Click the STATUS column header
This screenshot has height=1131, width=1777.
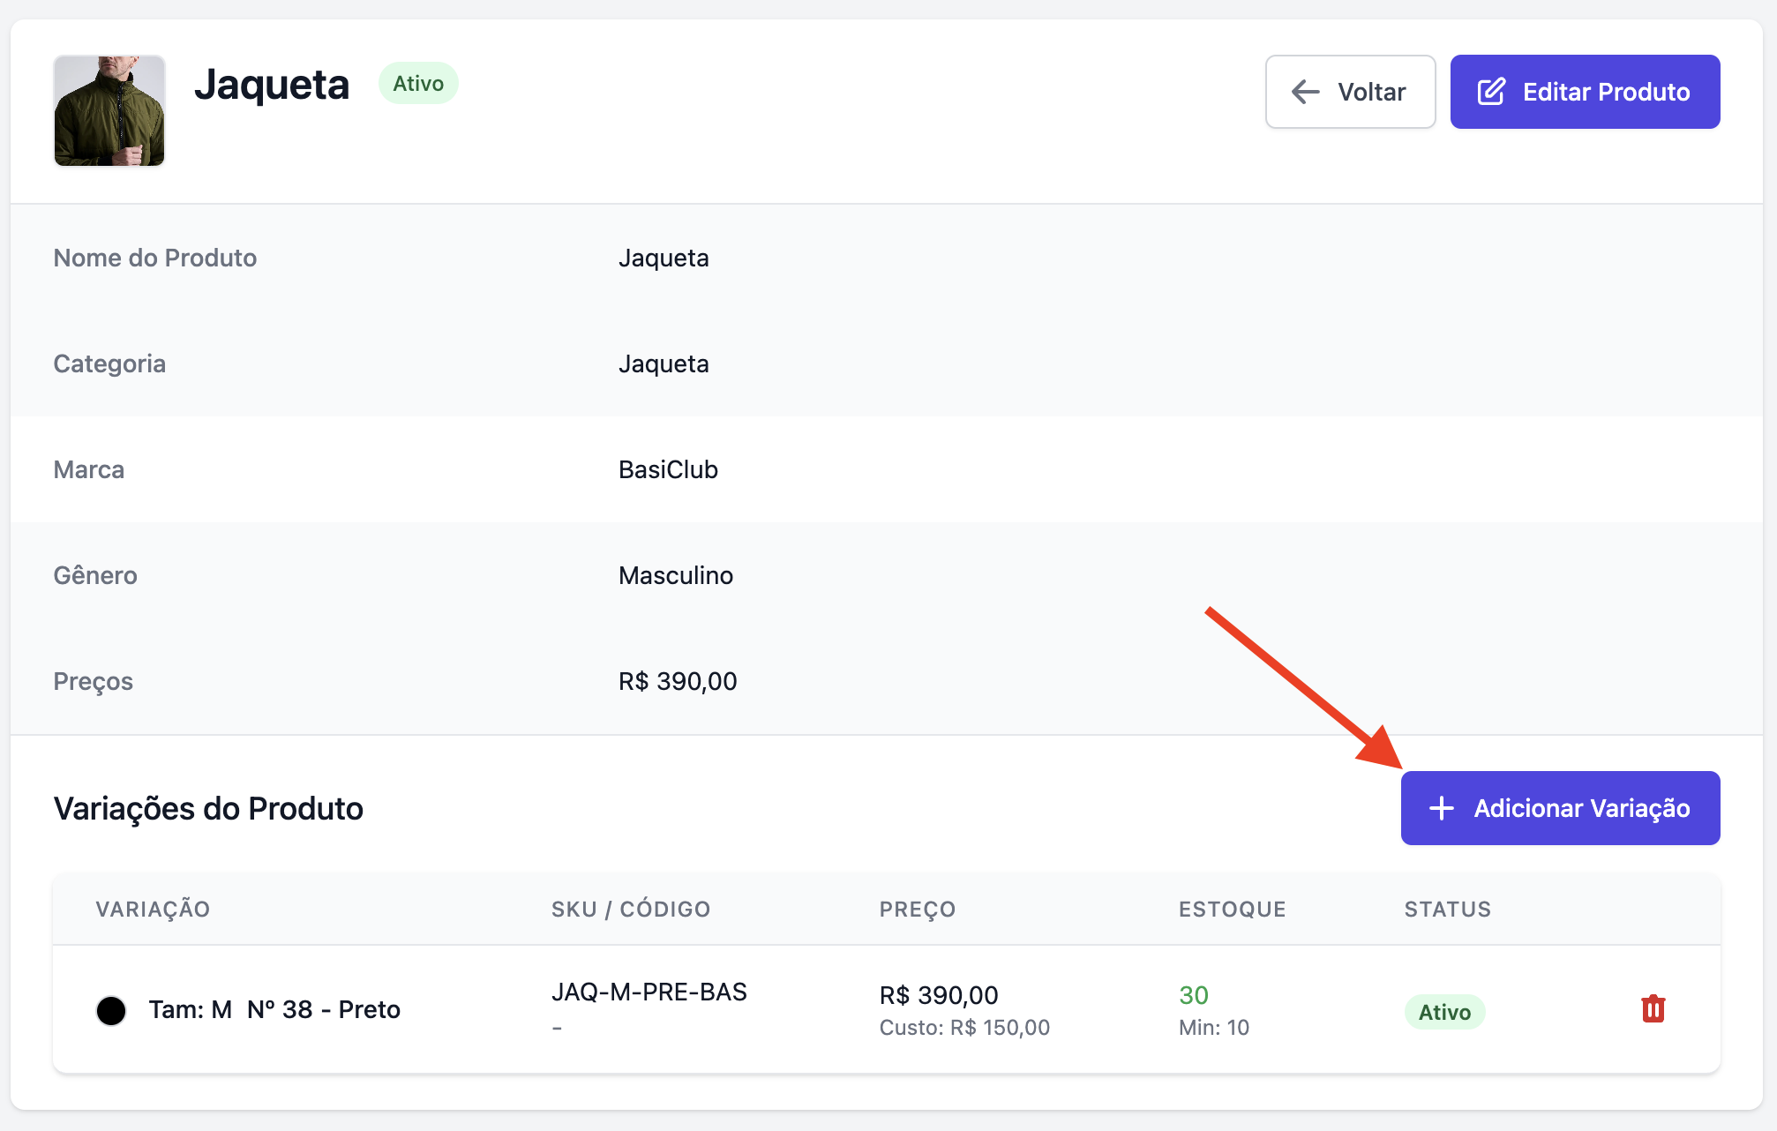click(x=1447, y=910)
